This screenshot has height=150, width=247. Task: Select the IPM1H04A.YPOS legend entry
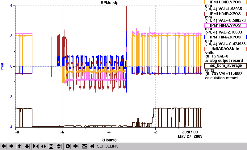(x=225, y=26)
